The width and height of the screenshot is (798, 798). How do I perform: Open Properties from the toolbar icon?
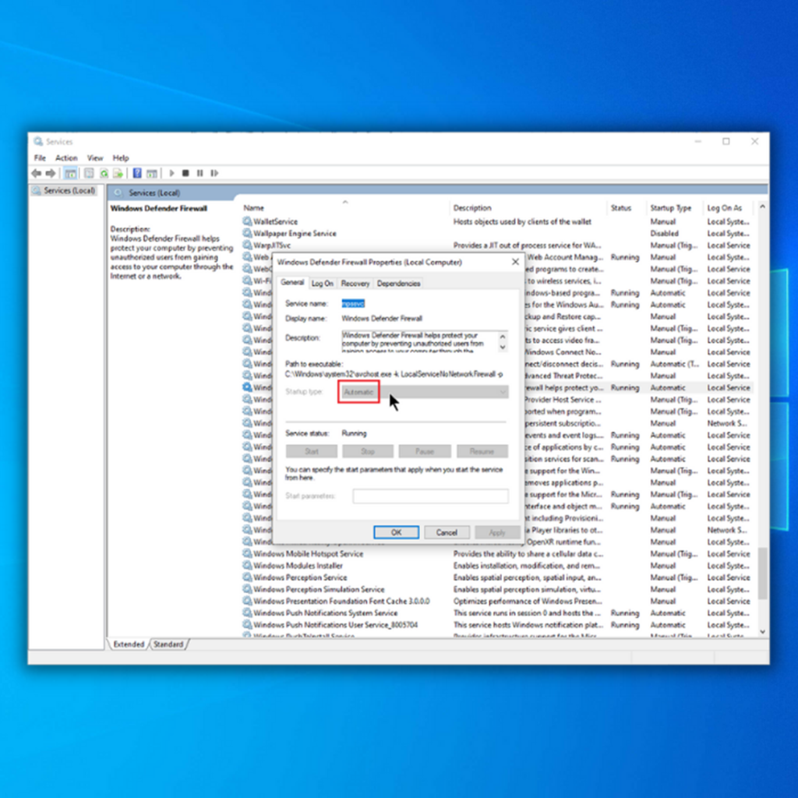pos(89,173)
